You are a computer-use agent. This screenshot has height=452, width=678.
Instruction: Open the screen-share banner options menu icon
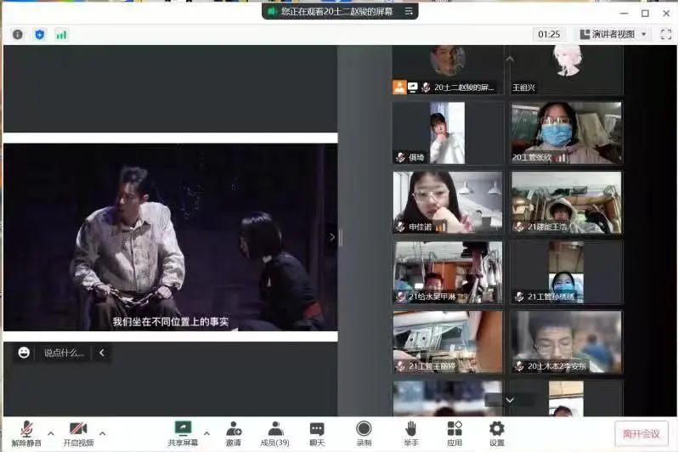[x=409, y=11]
